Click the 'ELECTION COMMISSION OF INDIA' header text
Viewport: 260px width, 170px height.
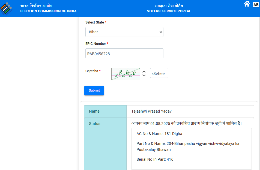(48, 11)
